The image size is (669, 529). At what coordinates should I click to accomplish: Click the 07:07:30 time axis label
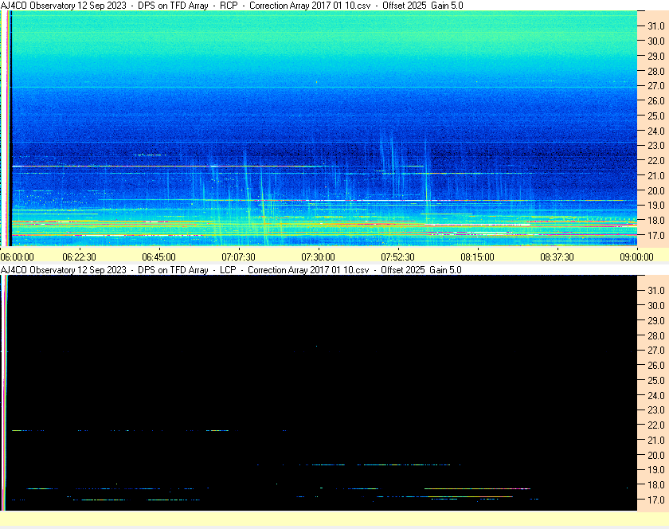click(238, 257)
